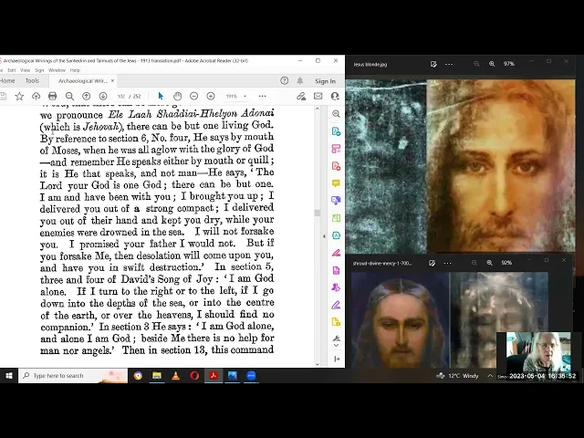Open the Edit PDF tool in right pane
This screenshot has width=584, height=438.
click(x=336, y=149)
